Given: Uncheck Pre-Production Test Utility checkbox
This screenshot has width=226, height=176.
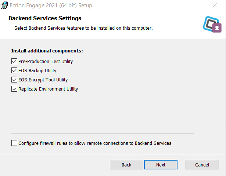Looking at the screenshot, I should (x=14, y=61).
